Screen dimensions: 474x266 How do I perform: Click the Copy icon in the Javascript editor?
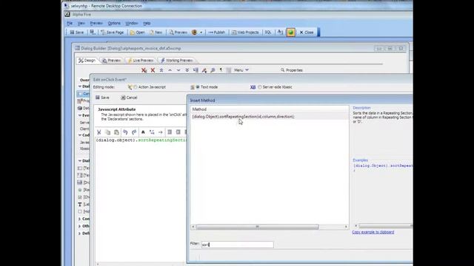pyautogui.click(x=107, y=132)
